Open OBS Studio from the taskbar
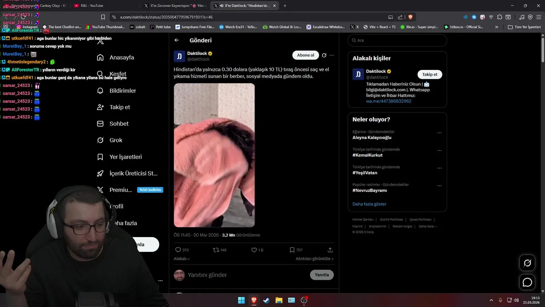The image size is (545, 307). tap(304, 300)
